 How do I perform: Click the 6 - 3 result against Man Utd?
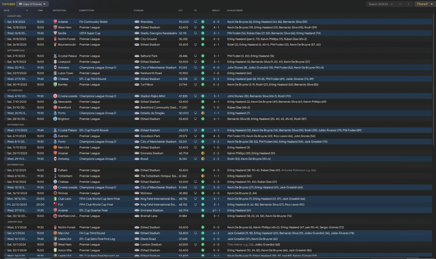pos(216,233)
